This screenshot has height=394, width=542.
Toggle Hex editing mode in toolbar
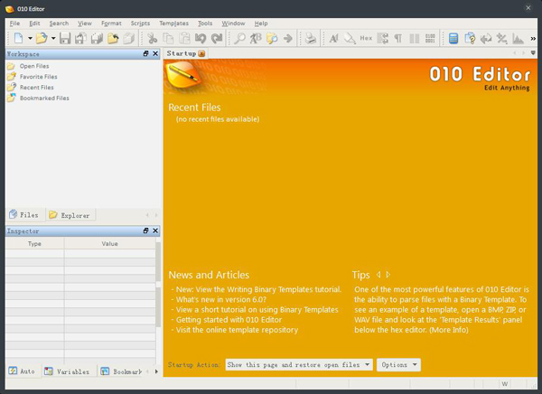coord(366,38)
